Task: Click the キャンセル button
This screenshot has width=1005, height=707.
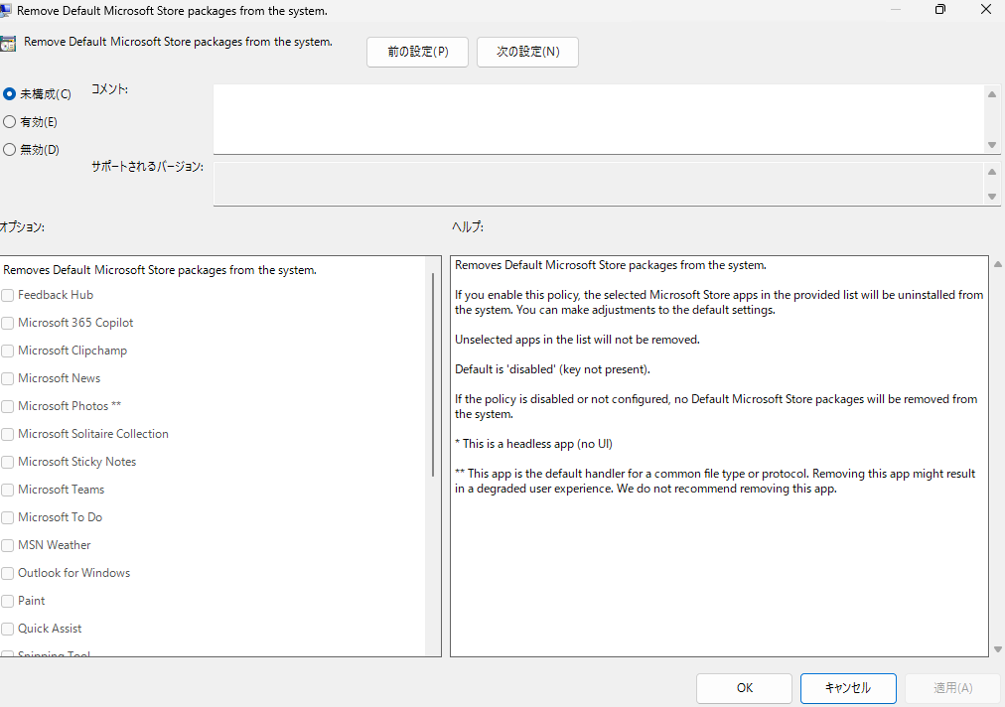Action: [x=848, y=688]
